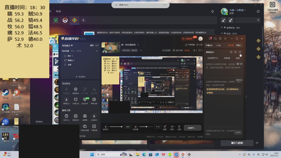Switch to 竖屏 portrait mode
This screenshot has width=281, height=158.
tap(97, 46)
